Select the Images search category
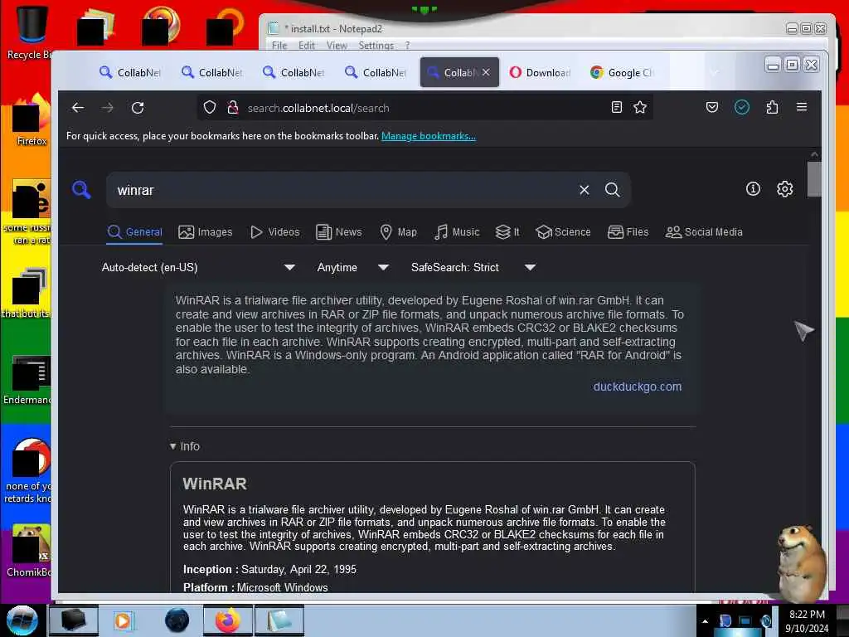 206,232
